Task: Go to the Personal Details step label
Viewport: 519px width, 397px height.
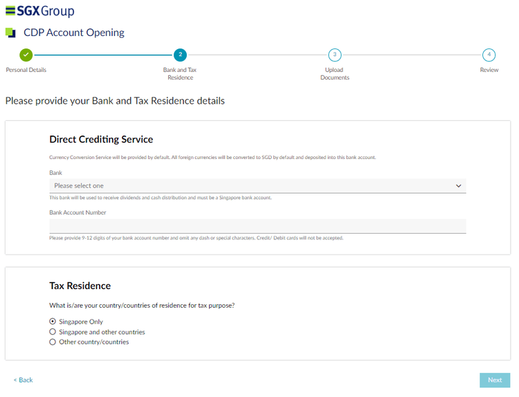Action: (x=26, y=70)
